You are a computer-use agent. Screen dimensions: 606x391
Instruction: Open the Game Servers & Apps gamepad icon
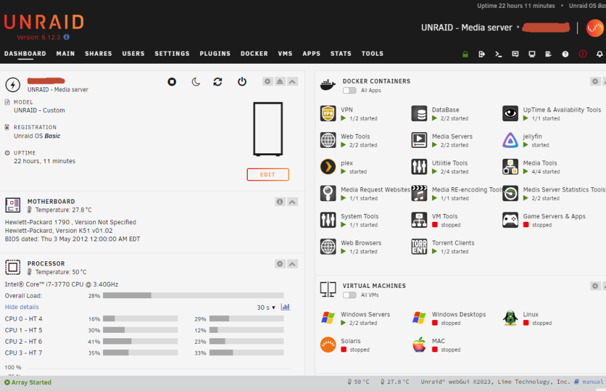click(x=510, y=220)
